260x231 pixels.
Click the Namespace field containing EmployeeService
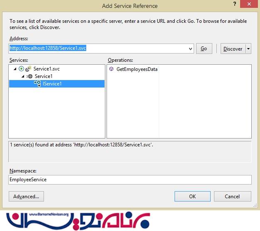(130, 180)
